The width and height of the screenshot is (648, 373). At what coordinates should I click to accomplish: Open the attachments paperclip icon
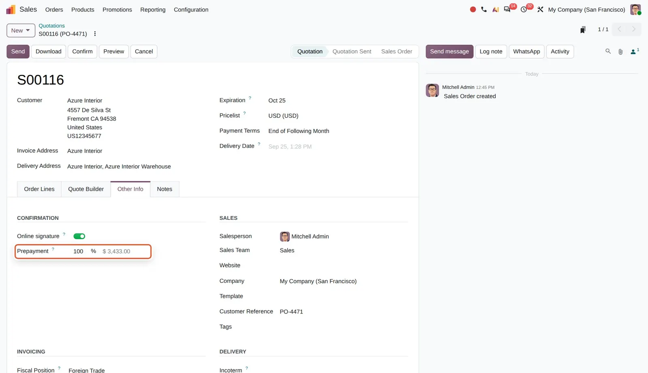(620, 52)
